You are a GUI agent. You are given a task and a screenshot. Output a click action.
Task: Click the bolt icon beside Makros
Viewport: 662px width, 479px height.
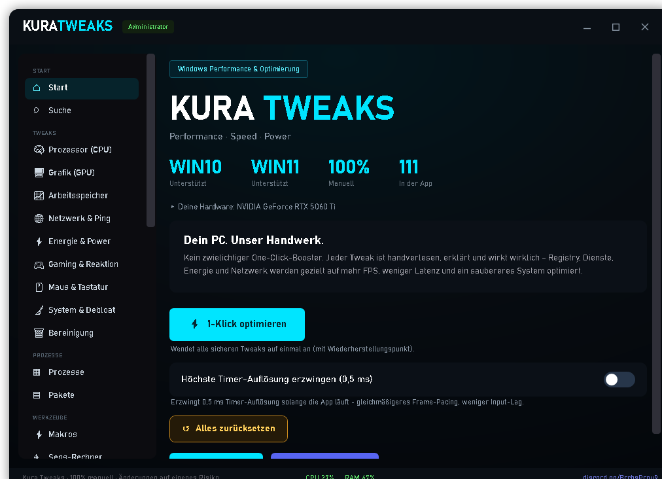[x=39, y=435]
